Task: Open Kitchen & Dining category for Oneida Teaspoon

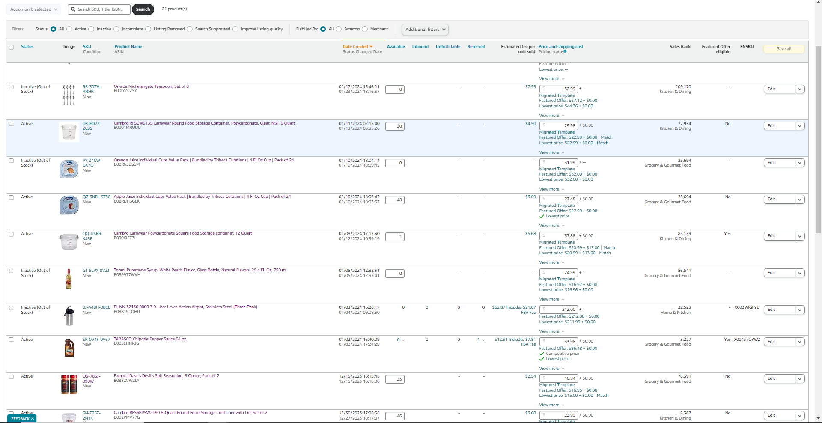Action: (x=675, y=92)
